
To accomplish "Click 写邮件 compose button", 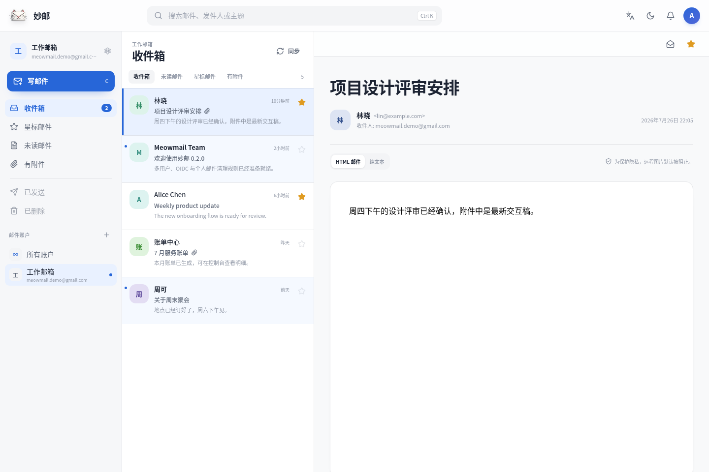I will 61,81.
